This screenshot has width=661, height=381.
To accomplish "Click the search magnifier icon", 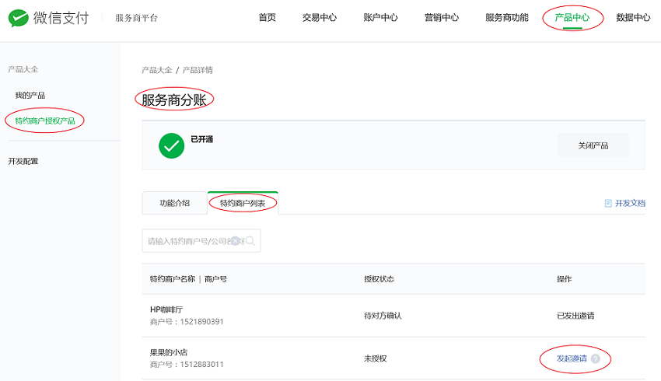I will click(250, 241).
